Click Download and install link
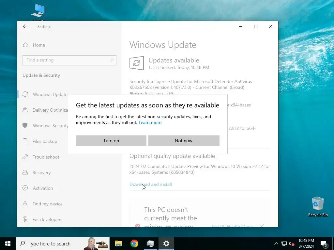This screenshot has height=250, width=334. (x=151, y=184)
